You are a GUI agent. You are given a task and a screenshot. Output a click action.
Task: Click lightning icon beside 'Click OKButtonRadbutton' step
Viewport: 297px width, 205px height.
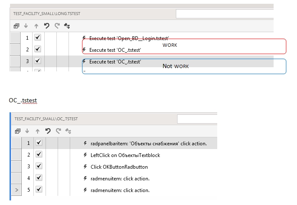(85, 167)
